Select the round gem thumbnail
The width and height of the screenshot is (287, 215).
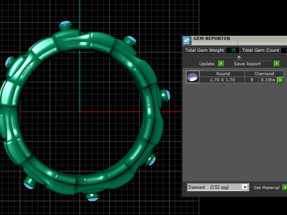193,77
